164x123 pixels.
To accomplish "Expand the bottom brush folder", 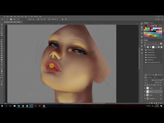I will click(x=146, y=63).
